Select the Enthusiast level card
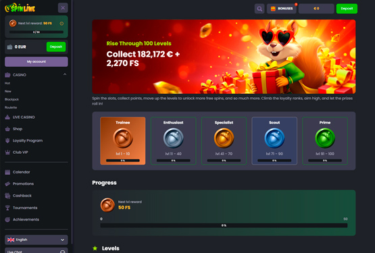This screenshot has width=375, height=253. [x=174, y=141]
